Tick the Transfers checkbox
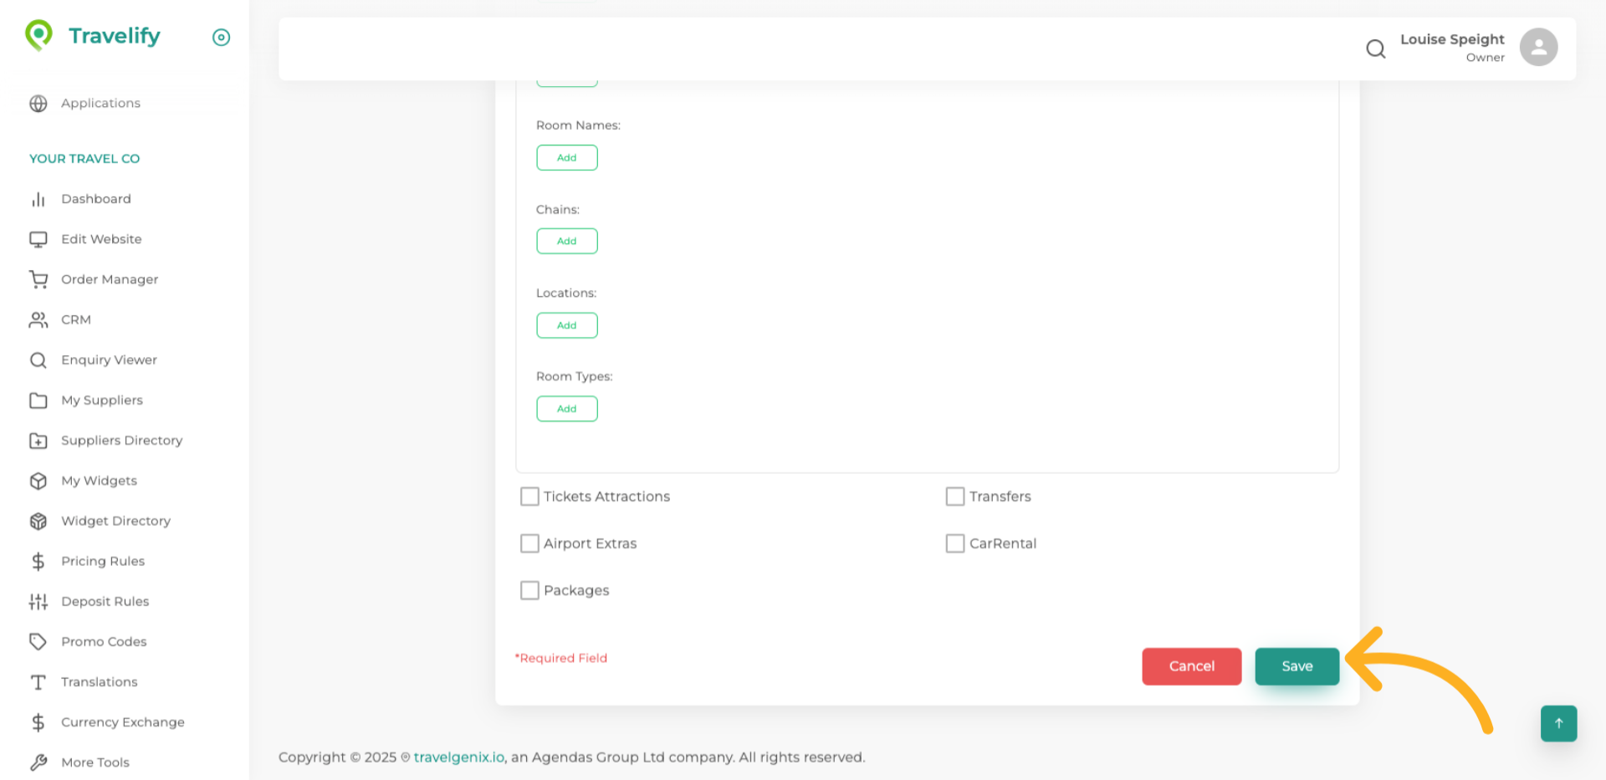Image resolution: width=1606 pixels, height=780 pixels. [x=954, y=497]
